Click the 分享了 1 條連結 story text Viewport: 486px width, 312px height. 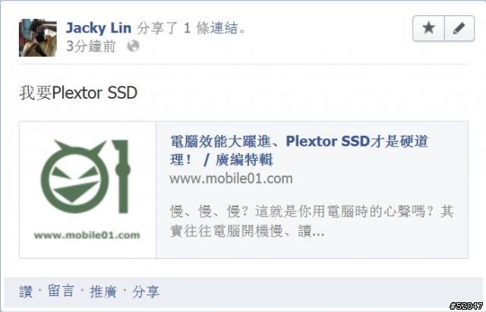pyautogui.click(x=191, y=28)
